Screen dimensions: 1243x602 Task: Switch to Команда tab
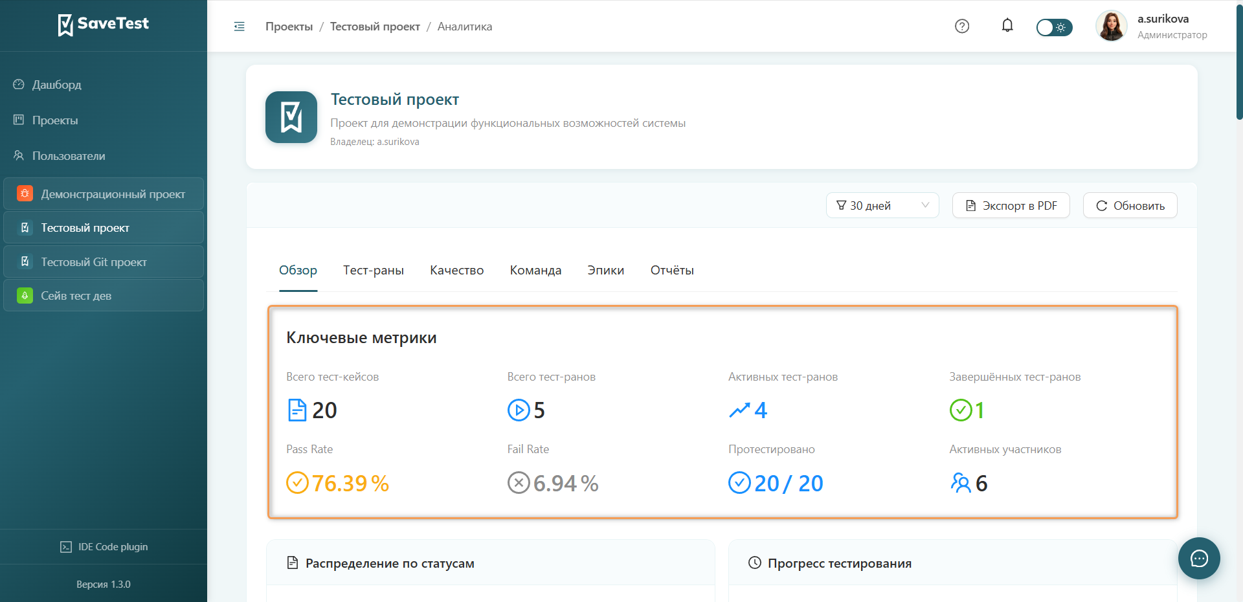[x=535, y=270]
